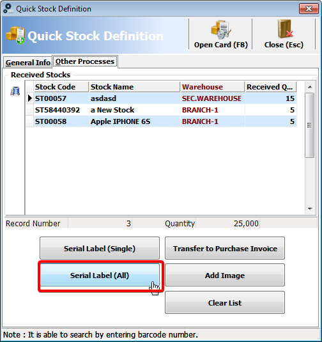Click the title bar application icon
The width and height of the screenshot is (322, 342).
(8, 8)
